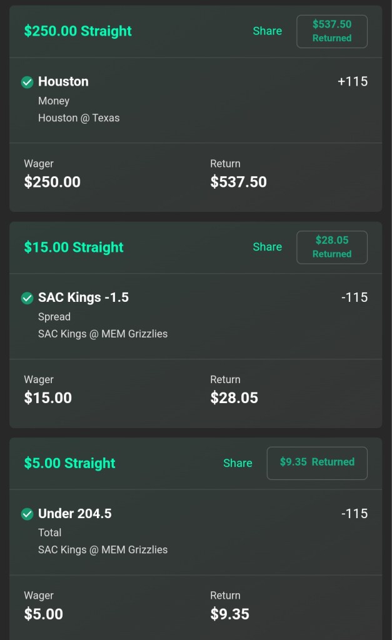Click green checkmark icon beside Houston

coord(27,82)
